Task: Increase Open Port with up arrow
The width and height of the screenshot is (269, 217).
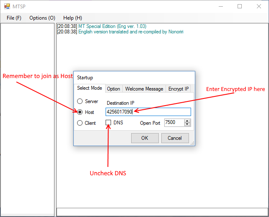Action: (187, 121)
